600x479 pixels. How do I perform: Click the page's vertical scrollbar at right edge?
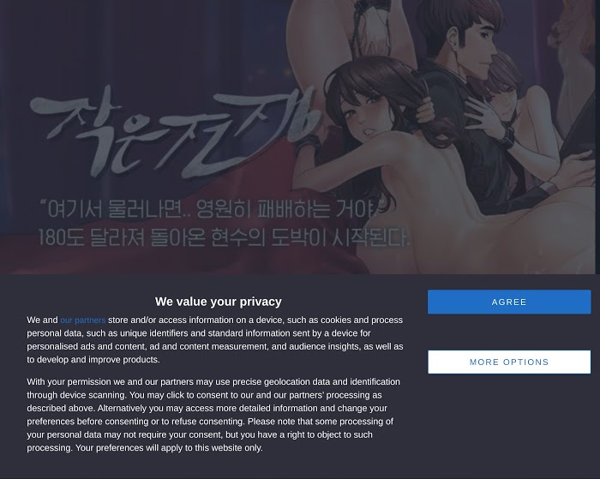point(597,137)
